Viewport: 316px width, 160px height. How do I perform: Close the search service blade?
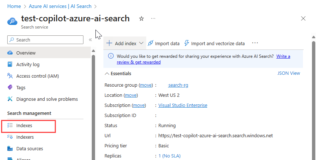303,18
